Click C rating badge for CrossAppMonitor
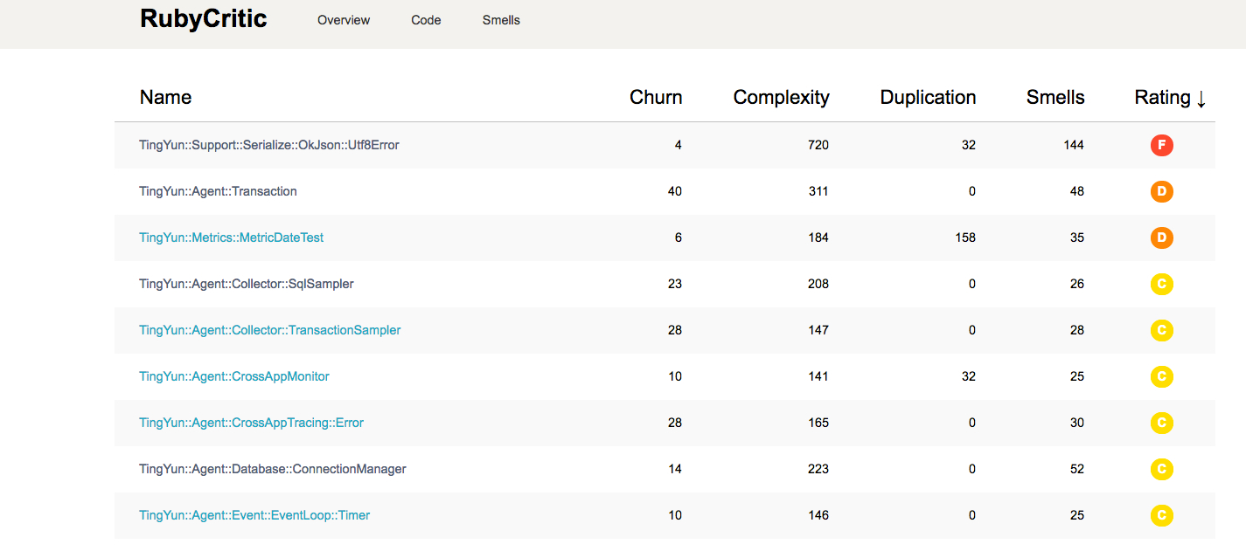Image resolution: width=1246 pixels, height=551 pixels. (x=1161, y=377)
